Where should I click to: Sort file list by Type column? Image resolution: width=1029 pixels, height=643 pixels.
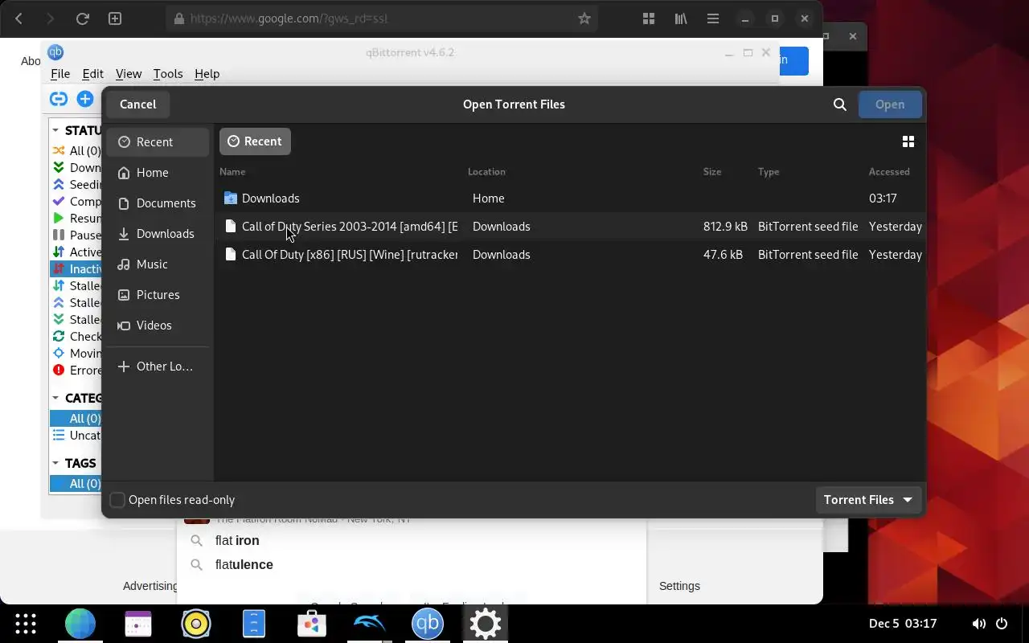coord(769,172)
